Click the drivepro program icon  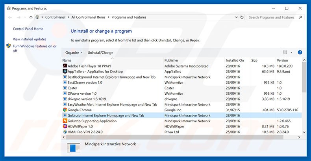(65, 99)
